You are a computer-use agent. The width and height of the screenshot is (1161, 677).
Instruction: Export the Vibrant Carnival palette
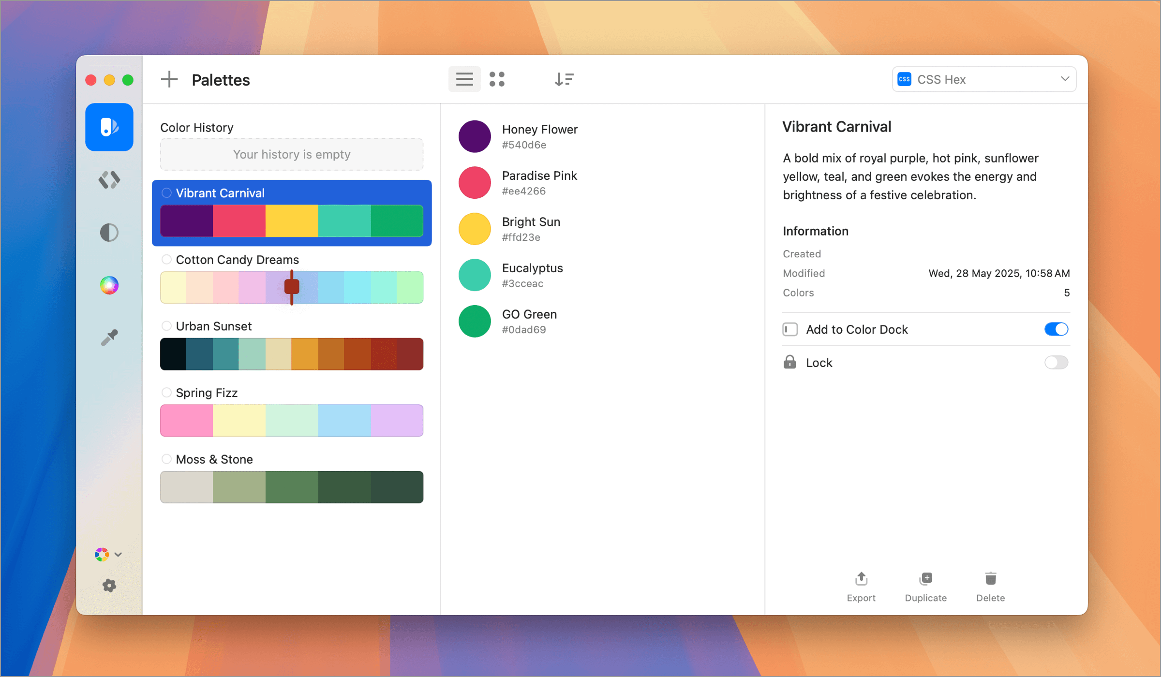pyautogui.click(x=861, y=586)
